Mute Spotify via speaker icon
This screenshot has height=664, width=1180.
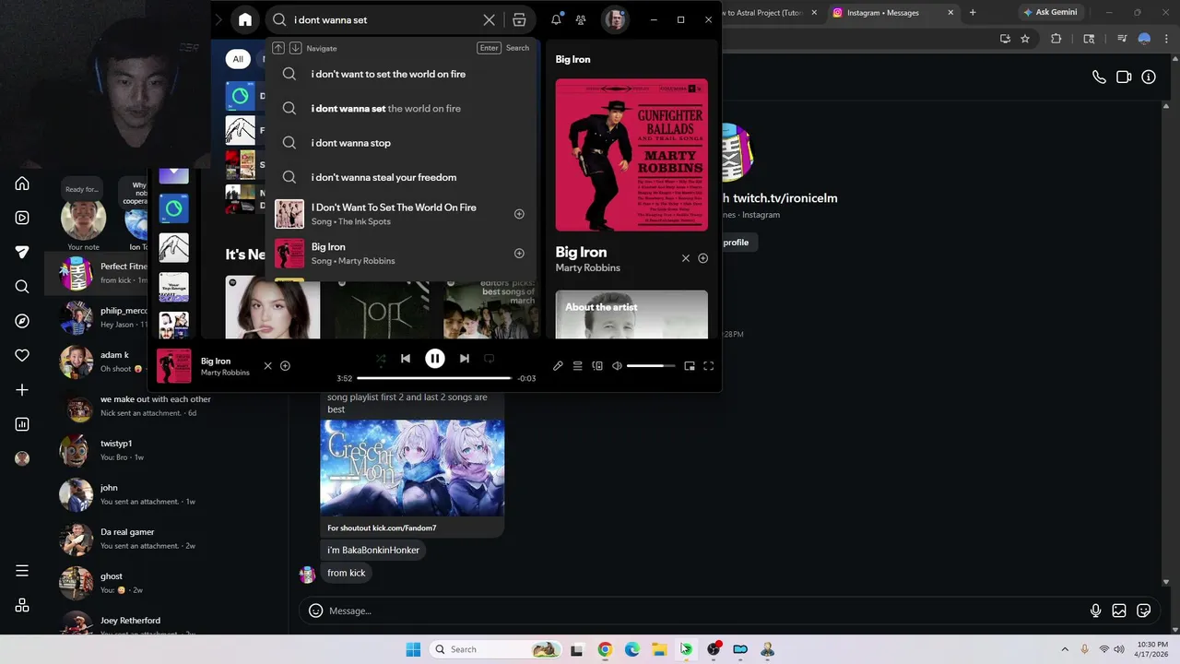[x=617, y=366]
